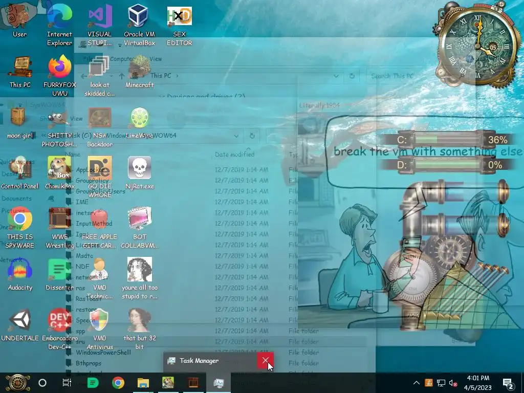524x393 pixels.
Task: Open the This PC desktop icon
Action: (20, 72)
